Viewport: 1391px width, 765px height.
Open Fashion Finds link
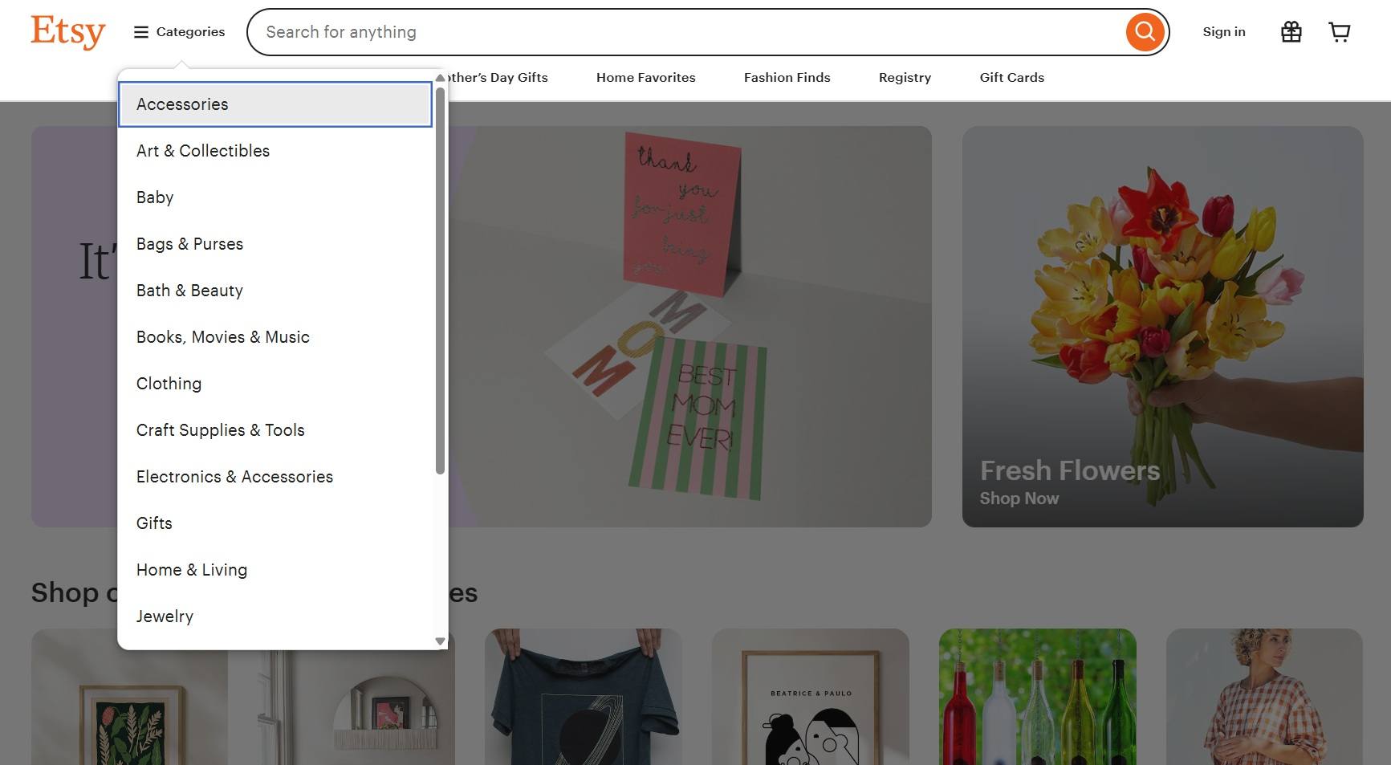coord(787,78)
